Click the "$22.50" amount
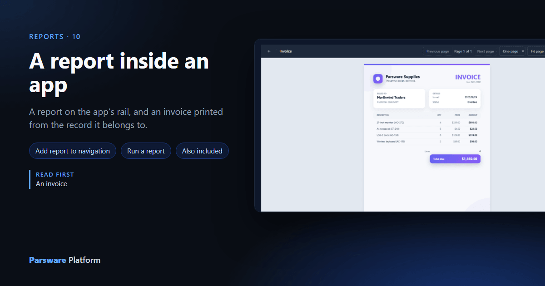 [x=473, y=129]
